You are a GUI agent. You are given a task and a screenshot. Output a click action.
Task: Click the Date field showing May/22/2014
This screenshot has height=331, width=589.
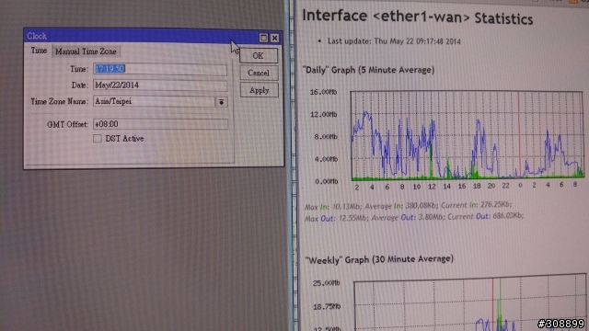point(160,86)
